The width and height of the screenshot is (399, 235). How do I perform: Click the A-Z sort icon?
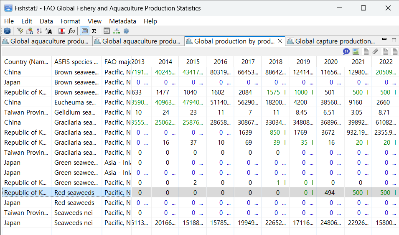click(39, 31)
